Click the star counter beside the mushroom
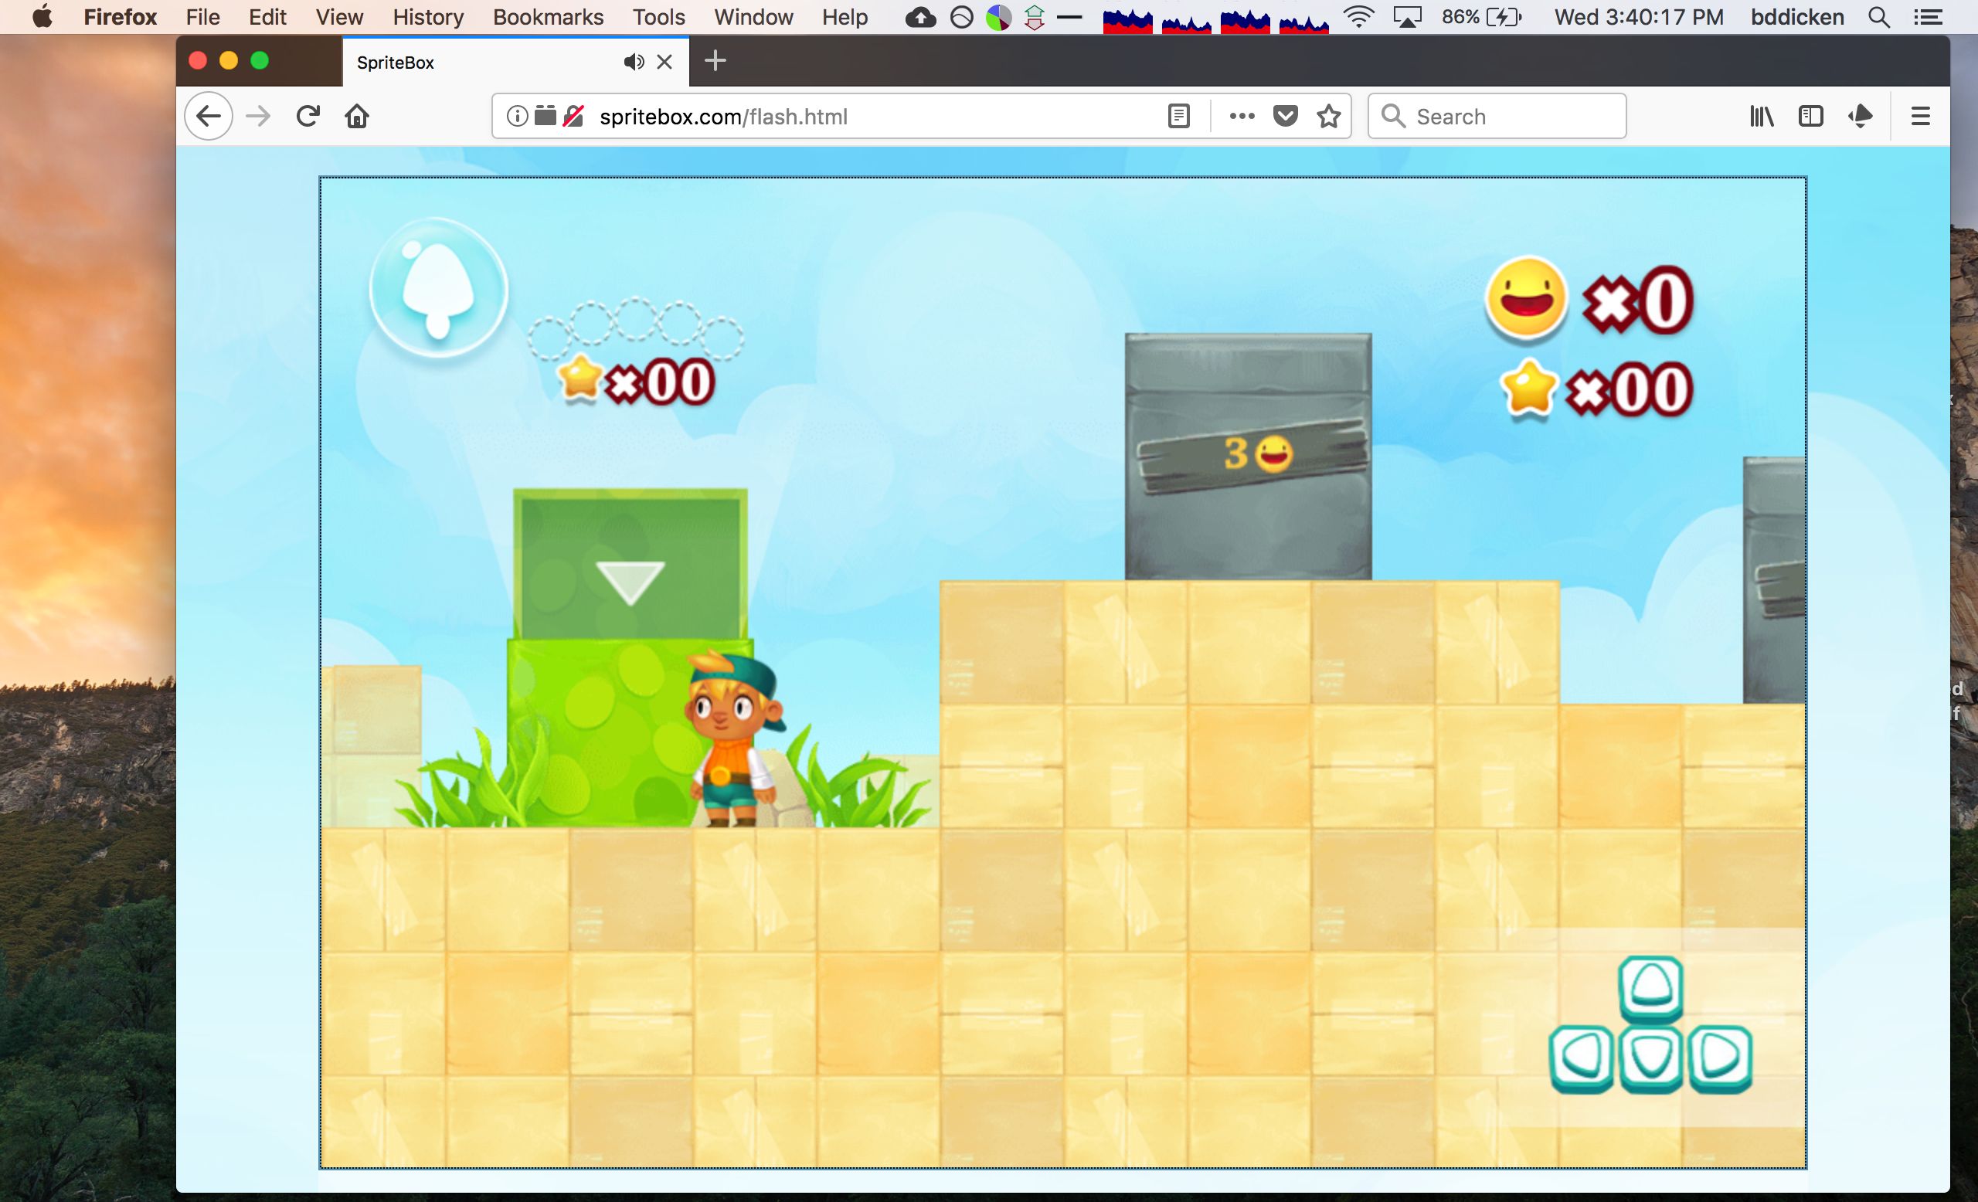This screenshot has width=1978, height=1202. 636,380
